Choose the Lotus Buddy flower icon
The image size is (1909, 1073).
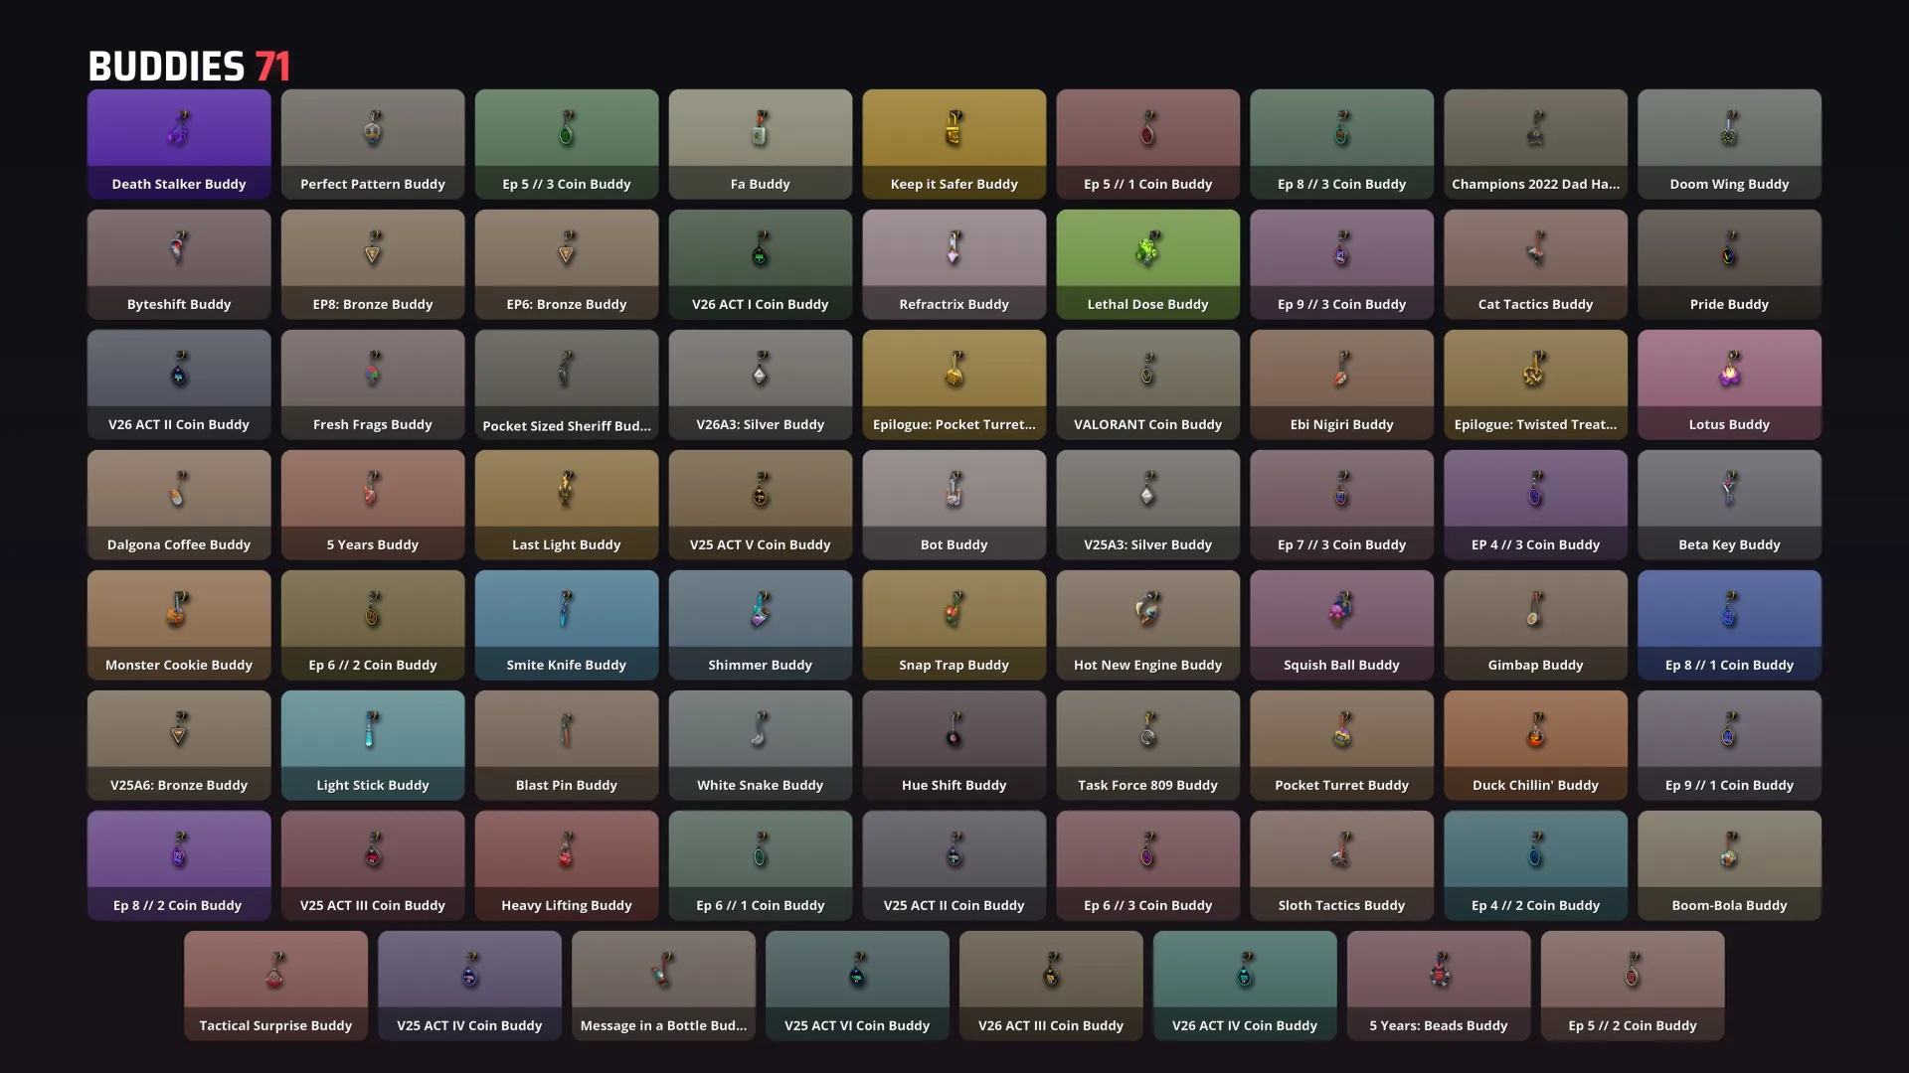point(1730,370)
